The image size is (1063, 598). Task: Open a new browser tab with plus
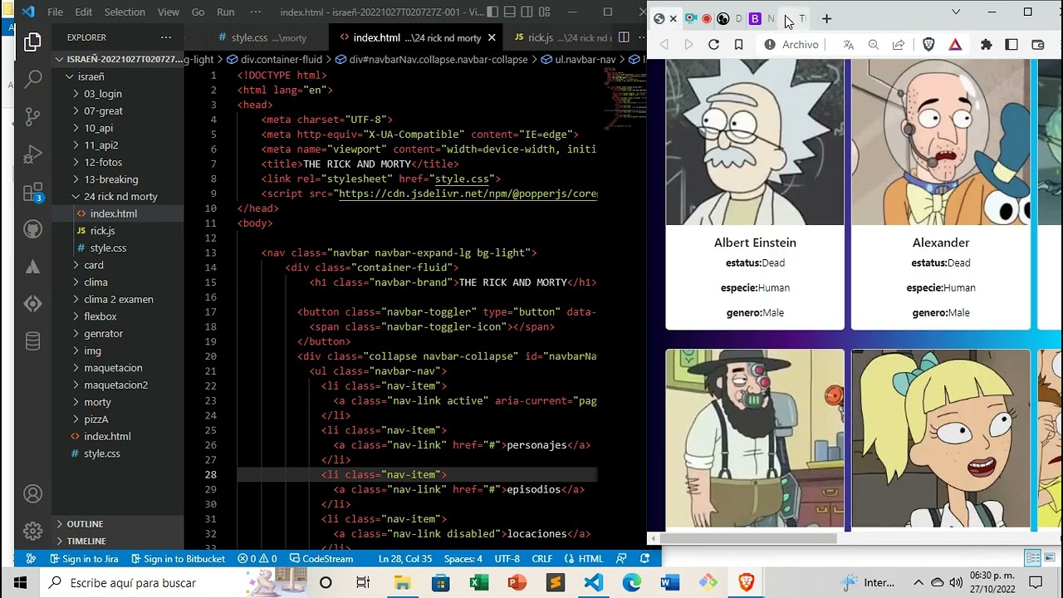click(826, 18)
